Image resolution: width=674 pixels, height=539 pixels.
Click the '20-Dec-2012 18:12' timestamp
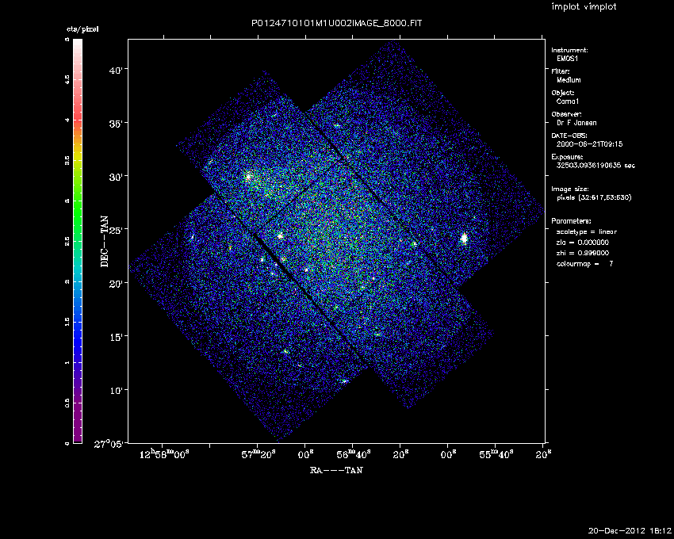click(630, 531)
